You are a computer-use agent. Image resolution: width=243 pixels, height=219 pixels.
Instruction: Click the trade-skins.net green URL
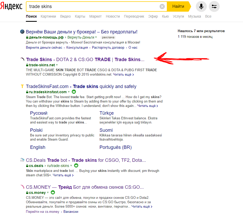[42, 65]
